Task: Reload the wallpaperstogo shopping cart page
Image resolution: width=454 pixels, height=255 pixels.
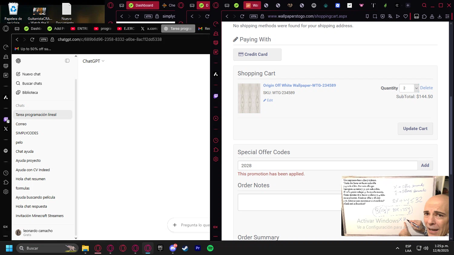Action: click(242, 16)
